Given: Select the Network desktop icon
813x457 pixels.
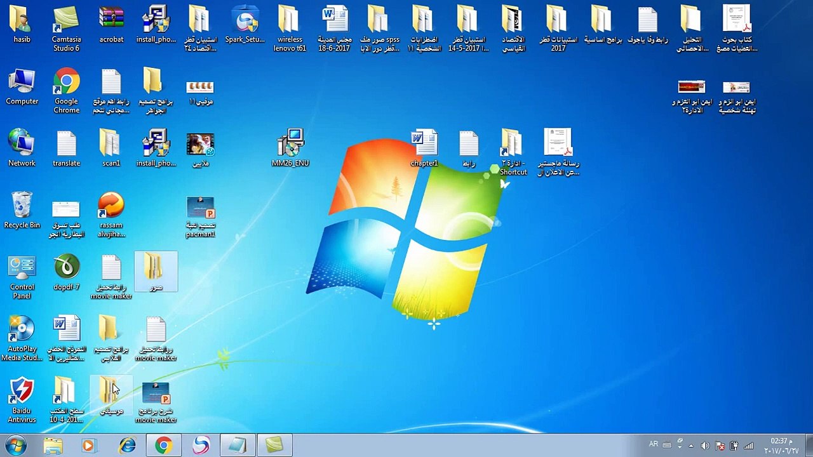Looking at the screenshot, I should pyautogui.click(x=22, y=148).
